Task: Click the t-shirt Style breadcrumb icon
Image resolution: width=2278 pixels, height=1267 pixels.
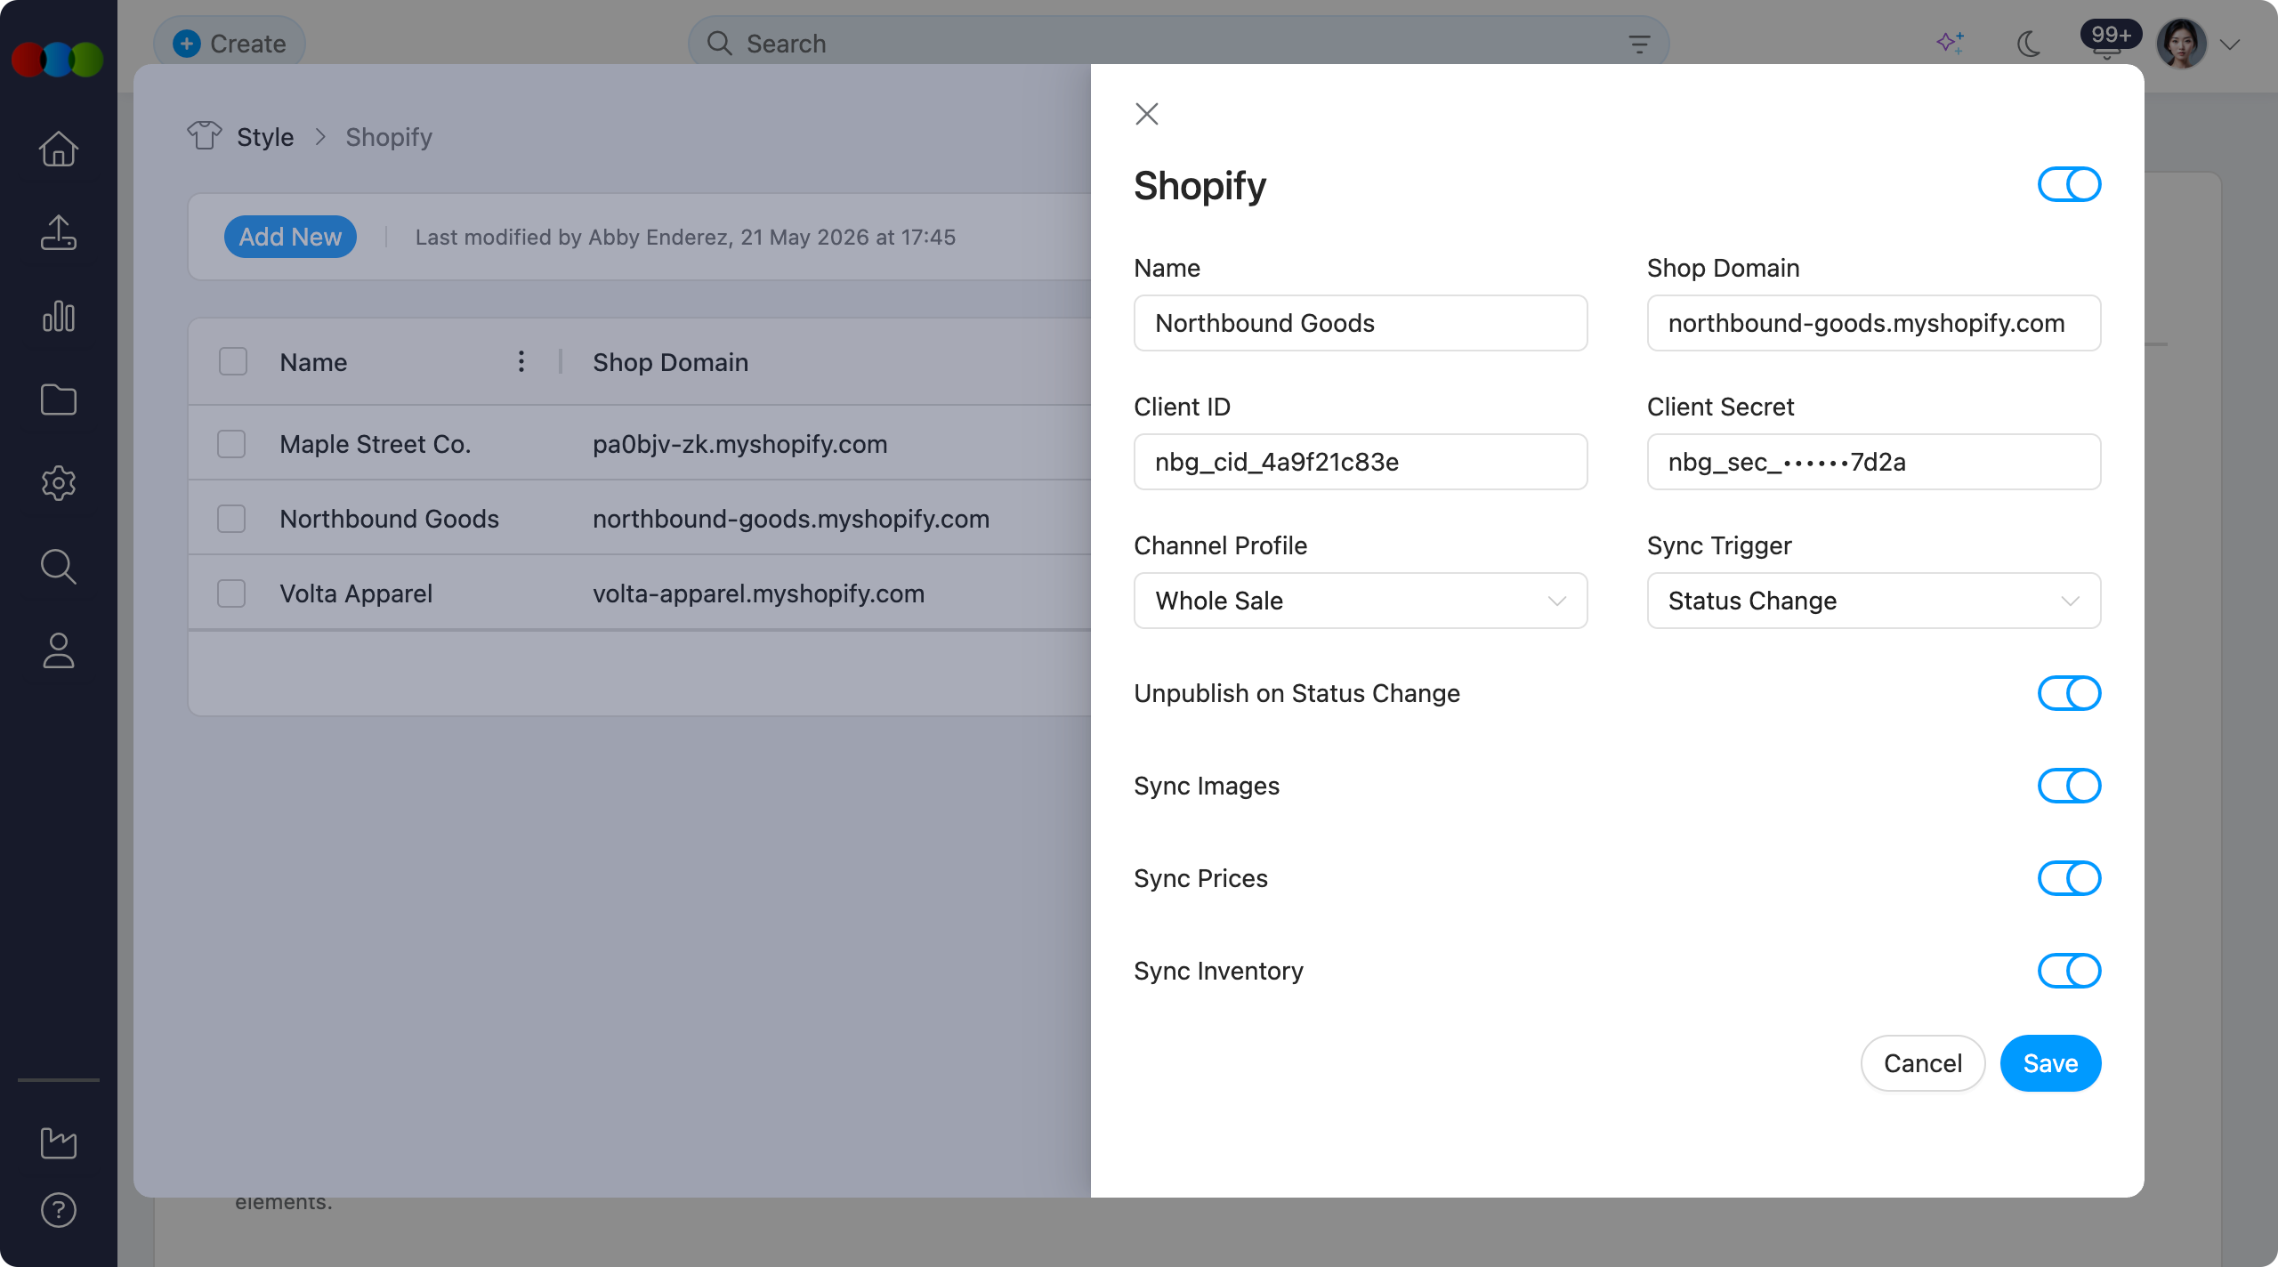Action: (x=205, y=135)
